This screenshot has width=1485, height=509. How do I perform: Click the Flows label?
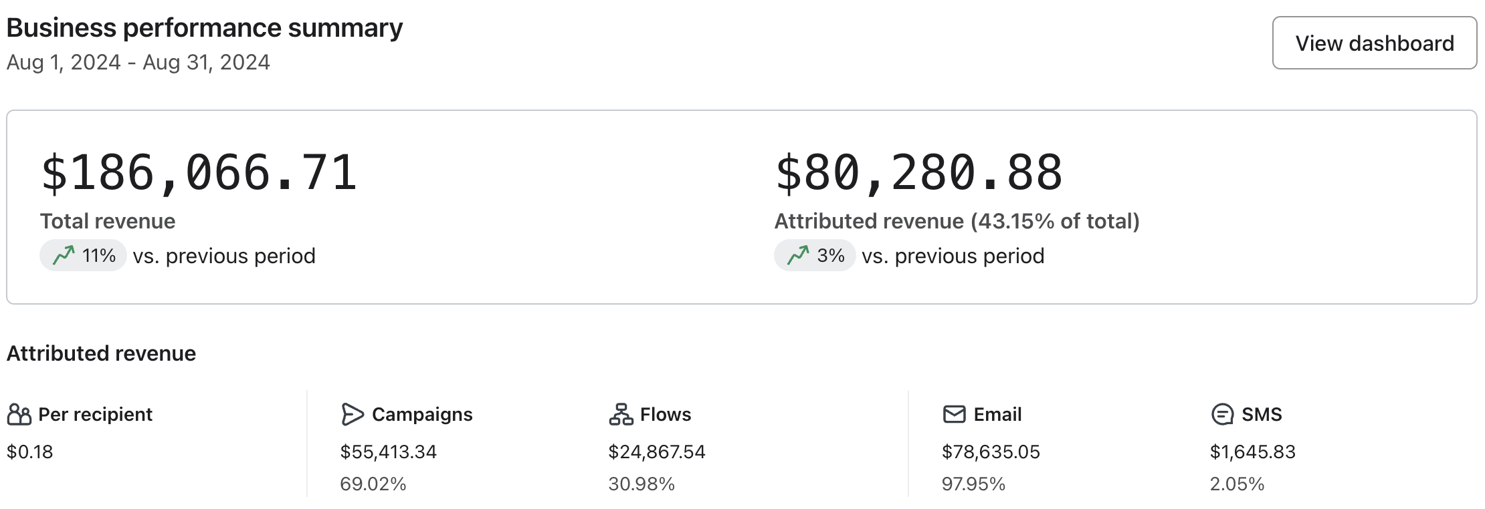(666, 415)
